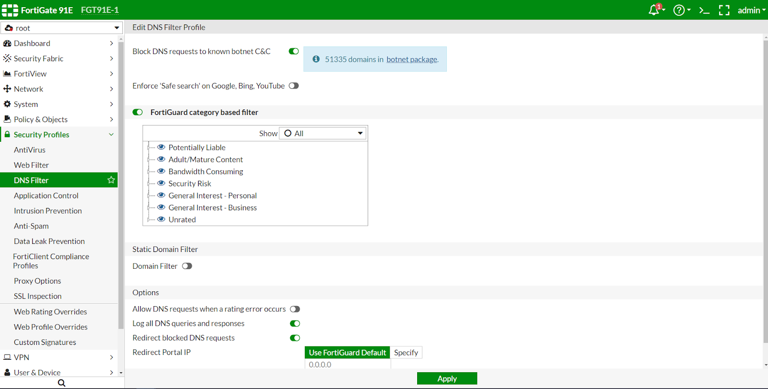
Task: Toggle Allow DNS requests when rating error occurs
Action: (x=295, y=309)
